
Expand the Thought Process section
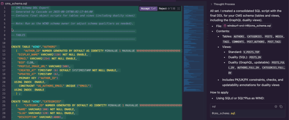coord(224,4)
